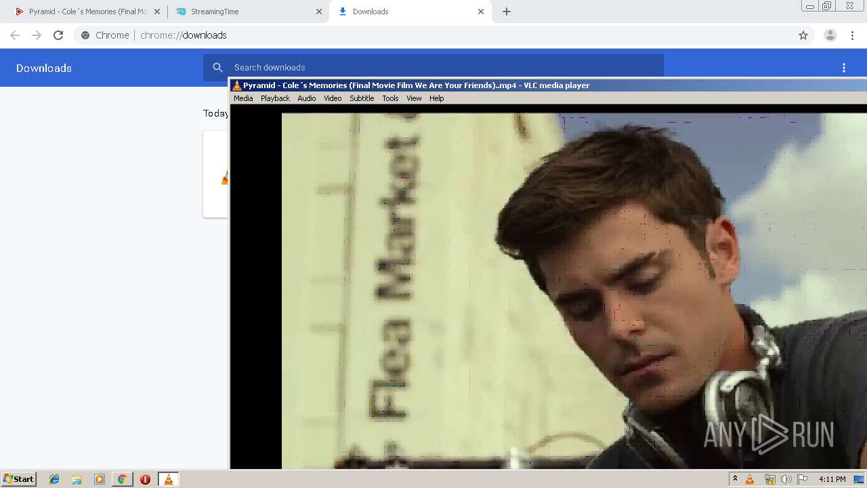This screenshot has width=867, height=488.
Task: Open the VLC Subtitle menu
Action: 362,98
